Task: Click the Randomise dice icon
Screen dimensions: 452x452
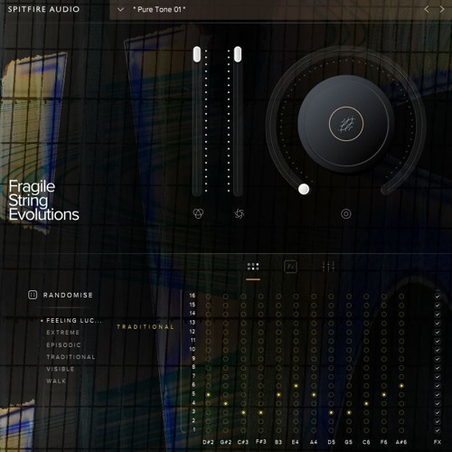Action: point(33,295)
